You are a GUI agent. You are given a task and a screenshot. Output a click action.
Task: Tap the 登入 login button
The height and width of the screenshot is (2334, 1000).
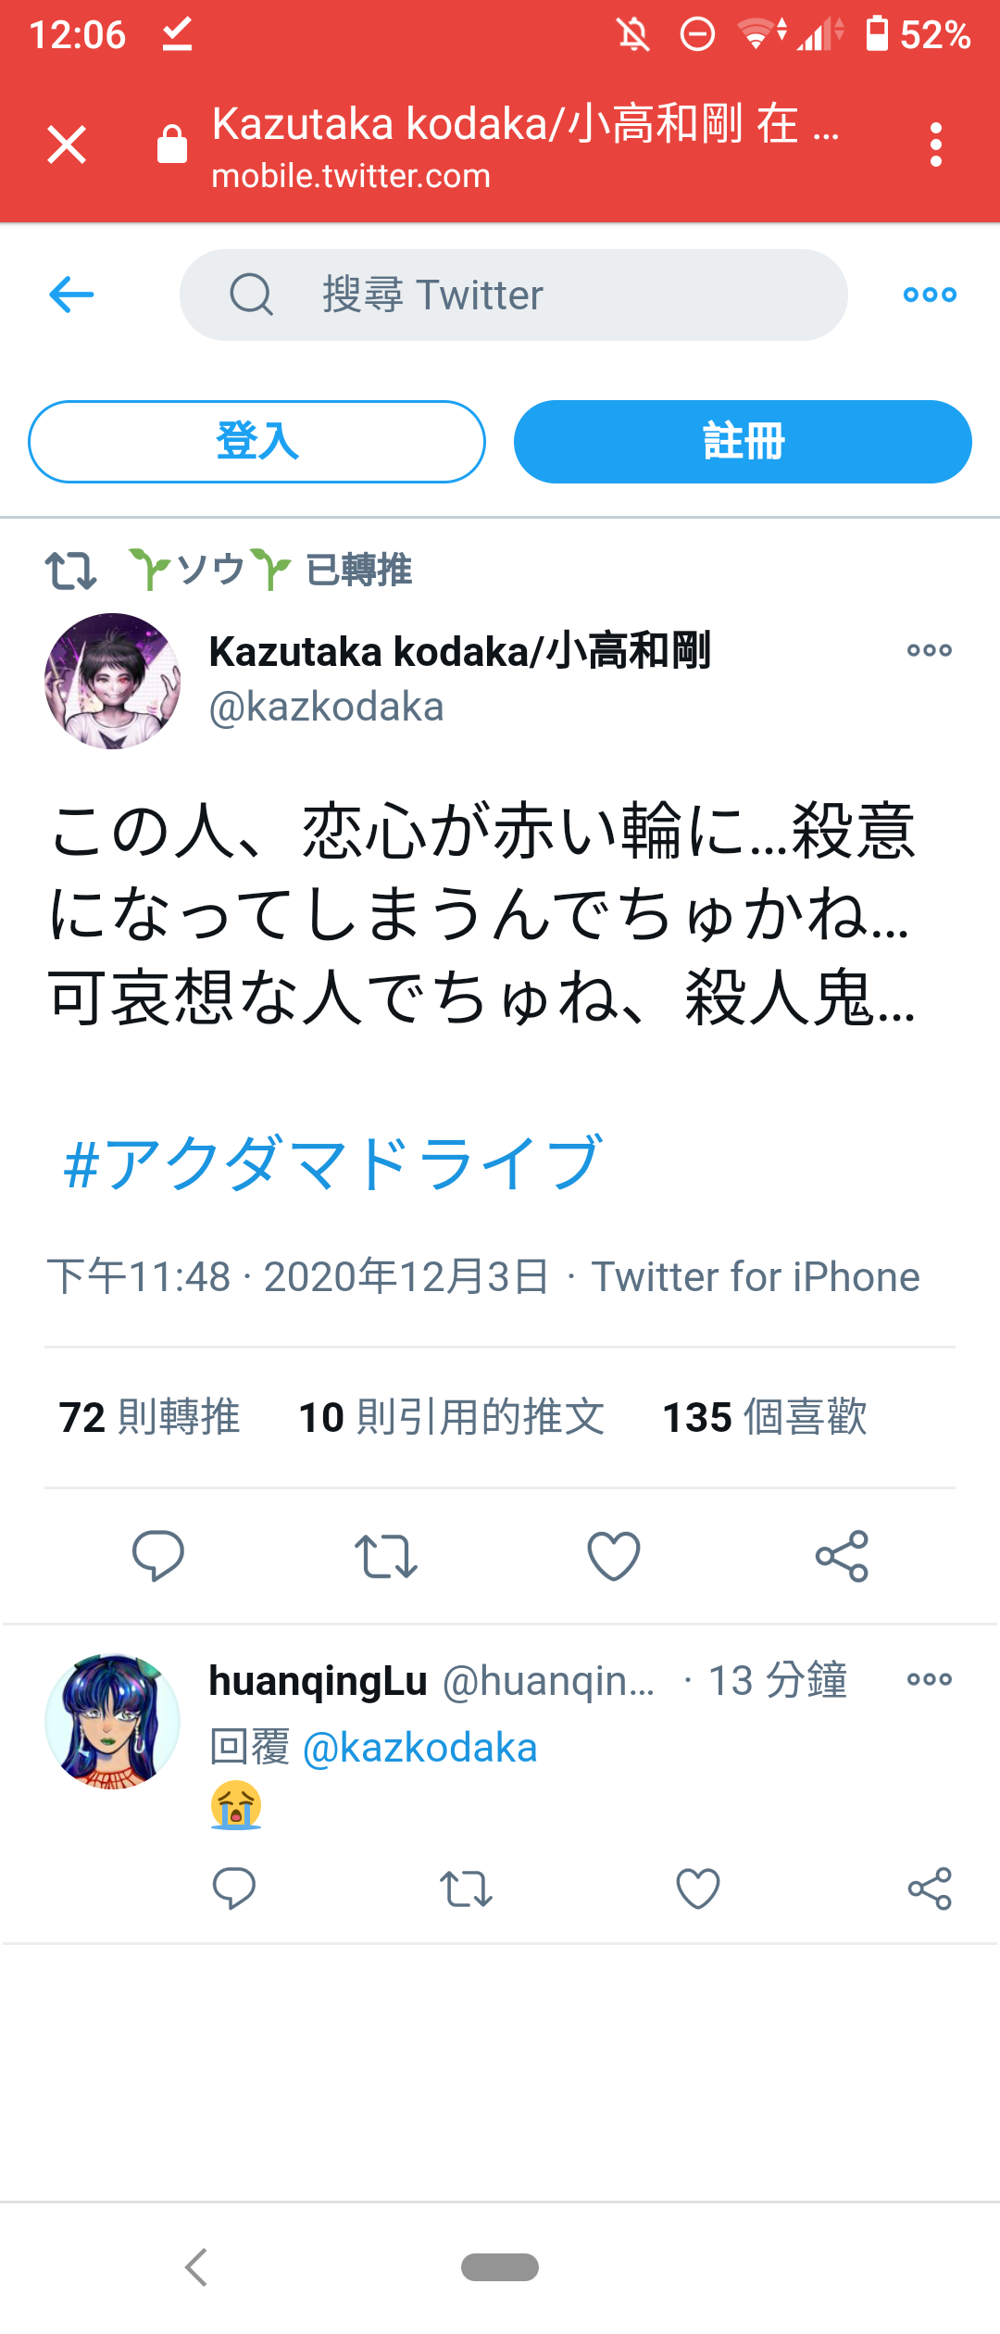[256, 442]
